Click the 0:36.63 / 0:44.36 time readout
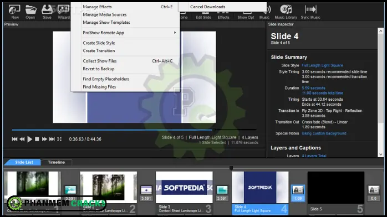This screenshot has width=387, height=217. pyautogui.click(x=85, y=139)
